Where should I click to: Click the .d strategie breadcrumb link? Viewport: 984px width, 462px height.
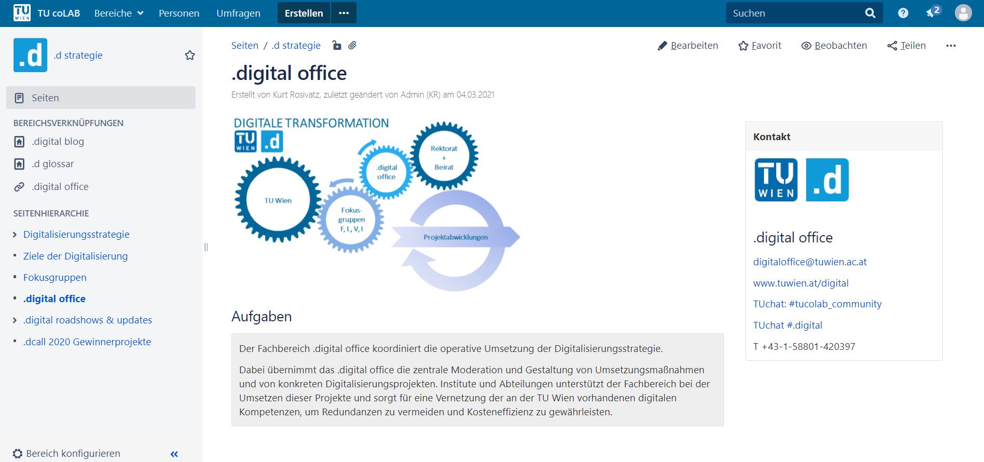click(296, 45)
